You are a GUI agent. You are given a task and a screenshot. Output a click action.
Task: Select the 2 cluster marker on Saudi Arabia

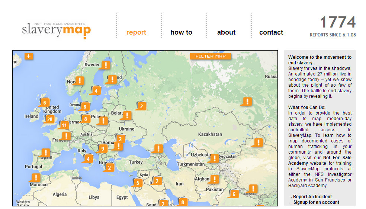tap(163, 203)
